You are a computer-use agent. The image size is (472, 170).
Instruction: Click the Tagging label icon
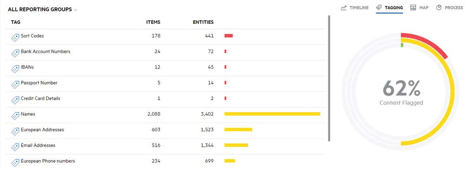(379, 7)
